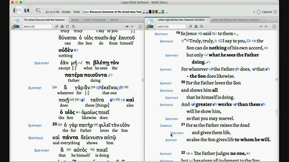Click the Greek word ἐκεῖνος
The image size is (289, 162).
tap(110, 88)
